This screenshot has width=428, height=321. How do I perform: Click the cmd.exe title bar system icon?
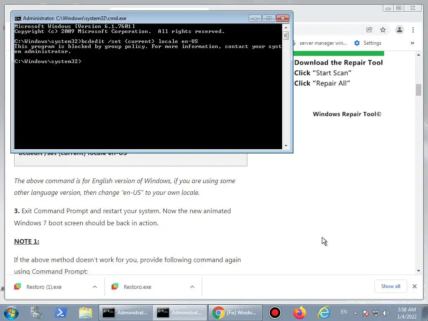18,18
